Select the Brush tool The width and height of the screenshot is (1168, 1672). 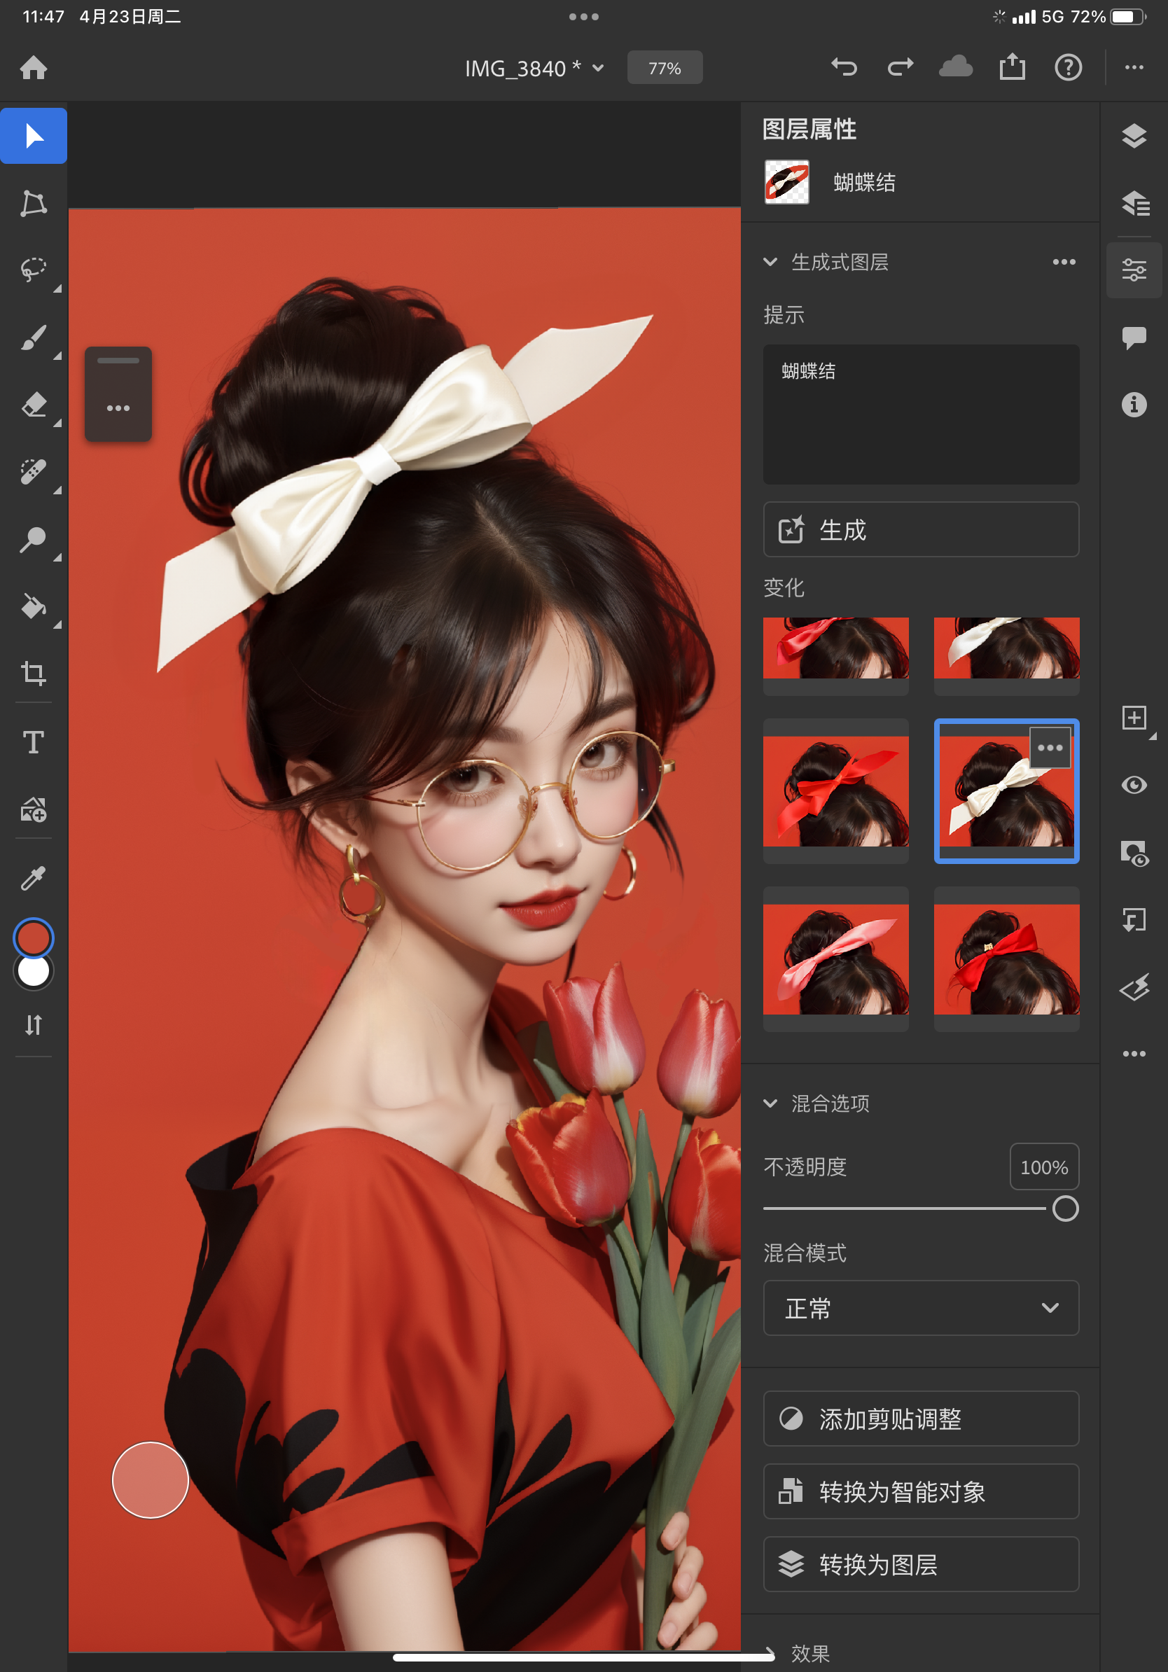[x=33, y=338]
